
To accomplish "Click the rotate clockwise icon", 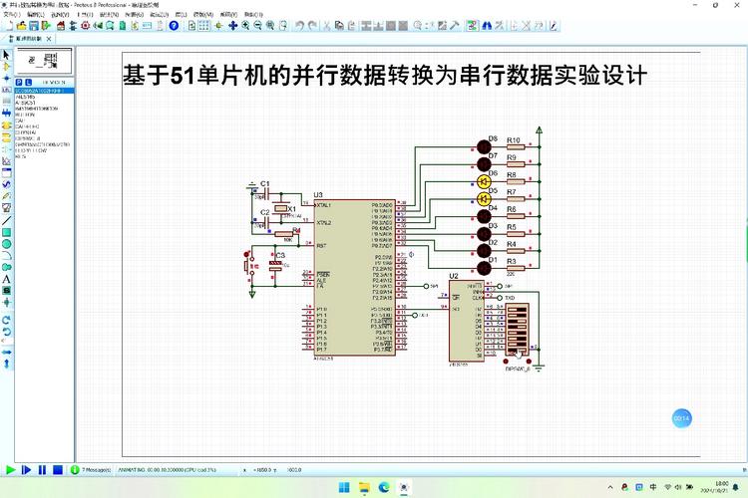I will (6, 320).
